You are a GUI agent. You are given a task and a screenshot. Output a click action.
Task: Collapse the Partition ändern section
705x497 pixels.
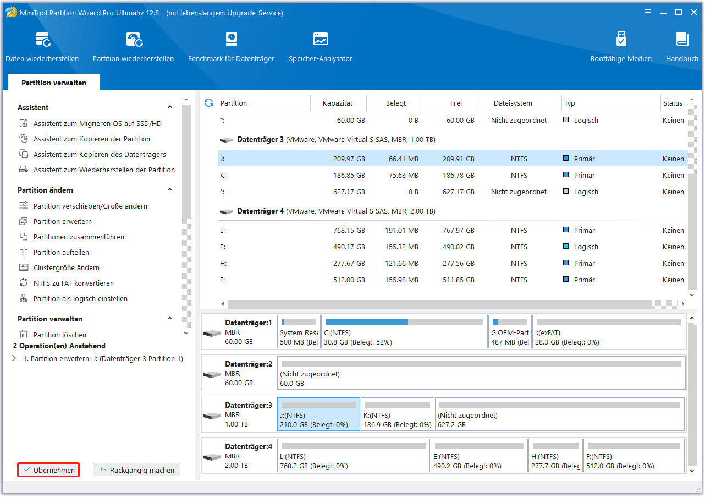[x=170, y=190]
